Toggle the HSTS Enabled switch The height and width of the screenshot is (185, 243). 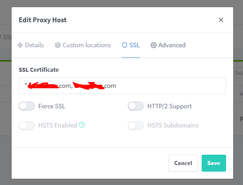pyautogui.click(x=27, y=126)
